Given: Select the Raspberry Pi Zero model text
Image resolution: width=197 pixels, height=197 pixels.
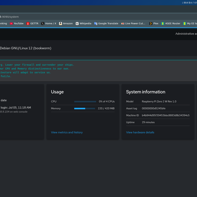Looking at the screenshot, I should 159,101.
